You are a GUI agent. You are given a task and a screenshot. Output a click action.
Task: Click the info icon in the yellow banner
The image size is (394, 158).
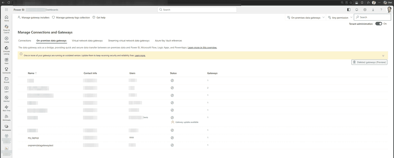click(x=21, y=54)
